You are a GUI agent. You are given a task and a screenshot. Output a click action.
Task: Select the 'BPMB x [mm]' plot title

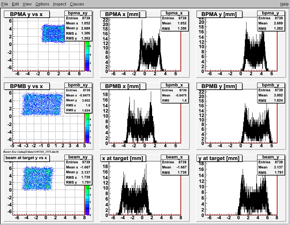click(123, 86)
